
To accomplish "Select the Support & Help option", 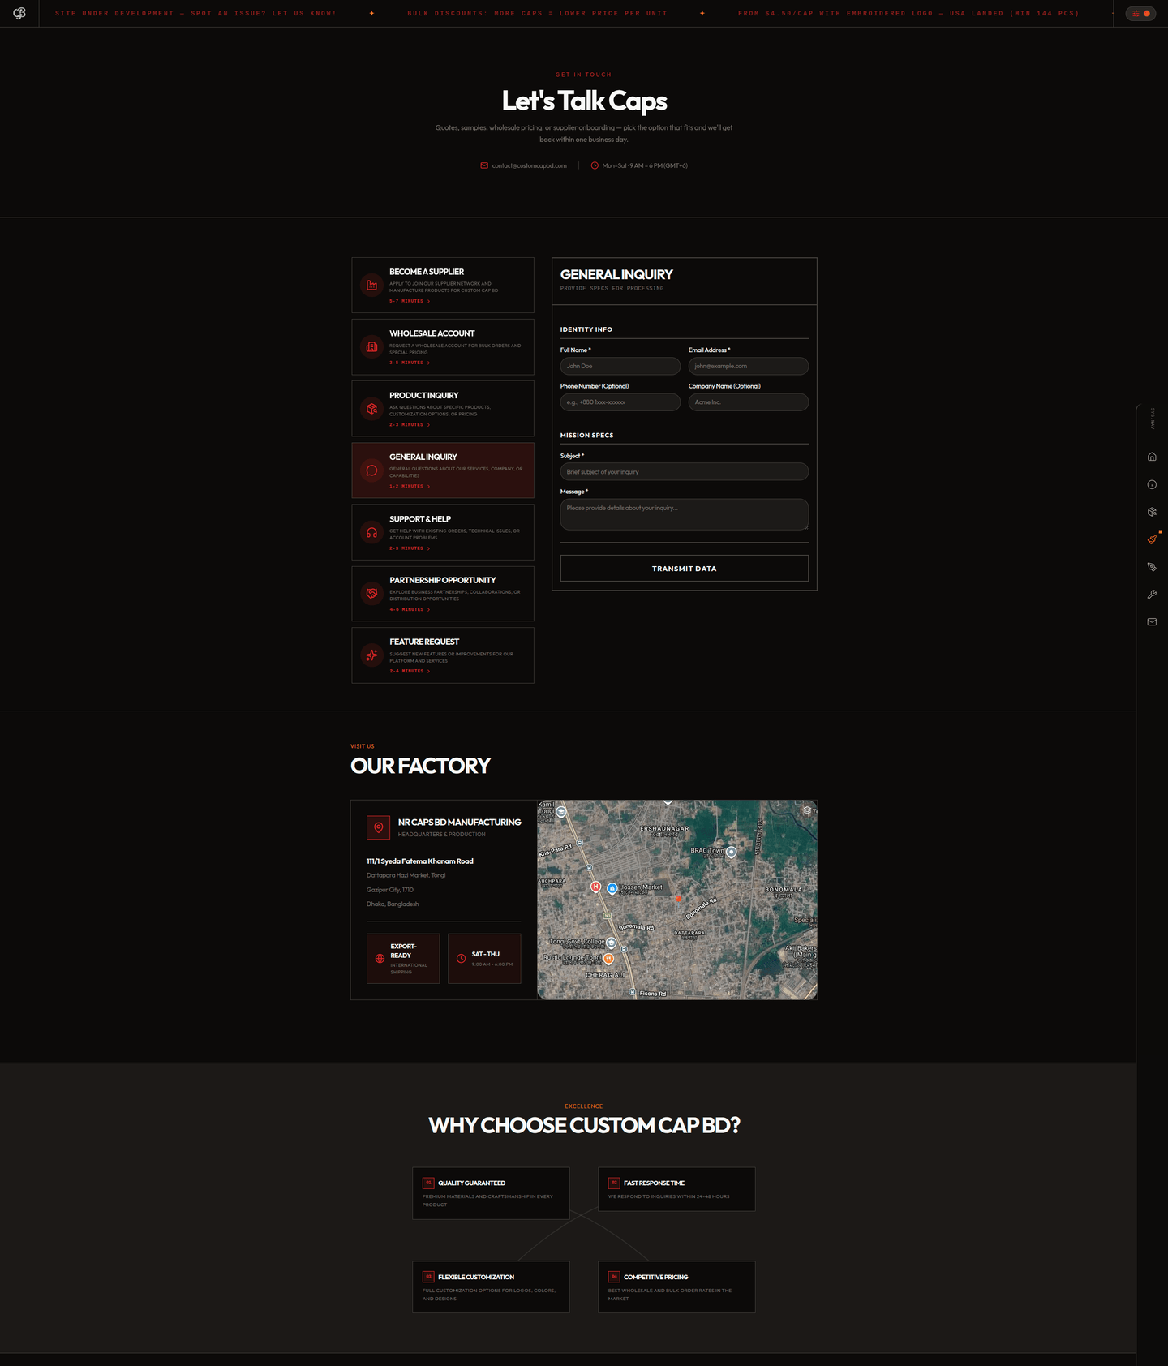I will [x=443, y=532].
